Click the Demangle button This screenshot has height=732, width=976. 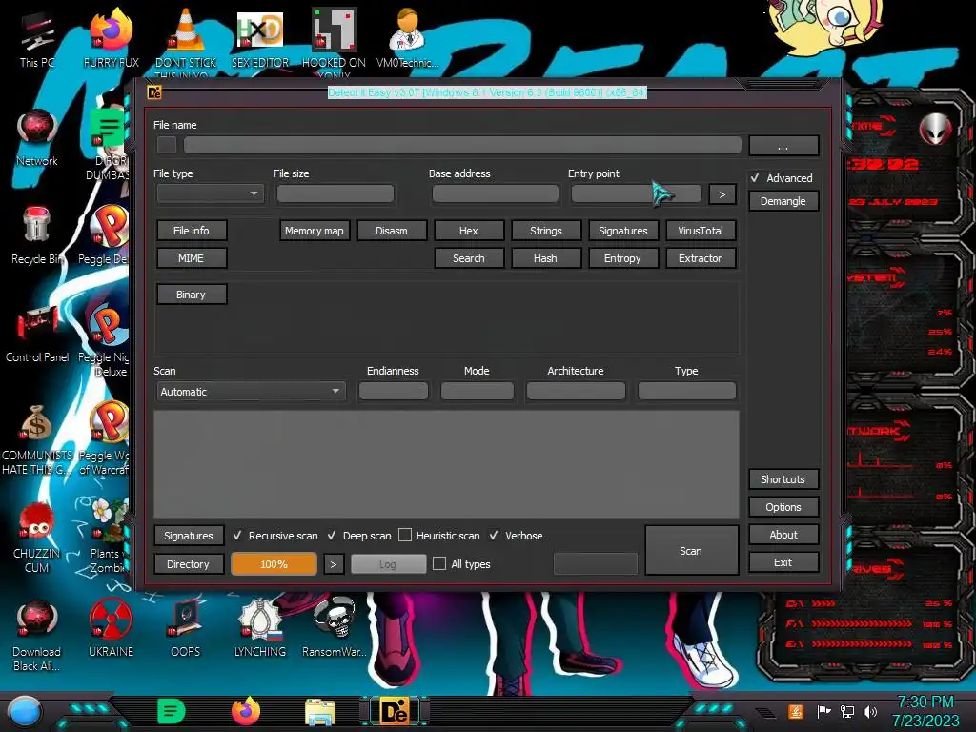(783, 201)
